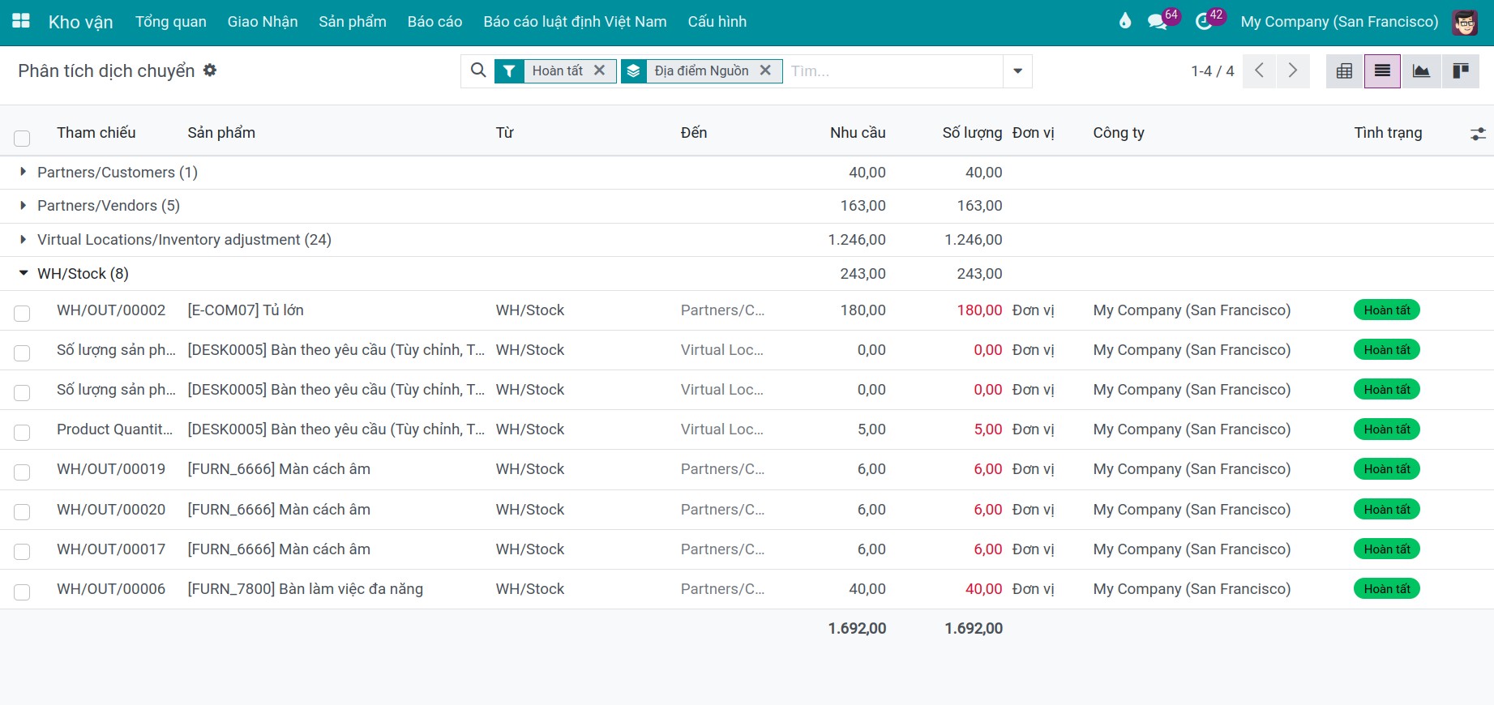Screen dimensions: 1494x705
Task: Switch to kanban view
Action: tap(1460, 71)
